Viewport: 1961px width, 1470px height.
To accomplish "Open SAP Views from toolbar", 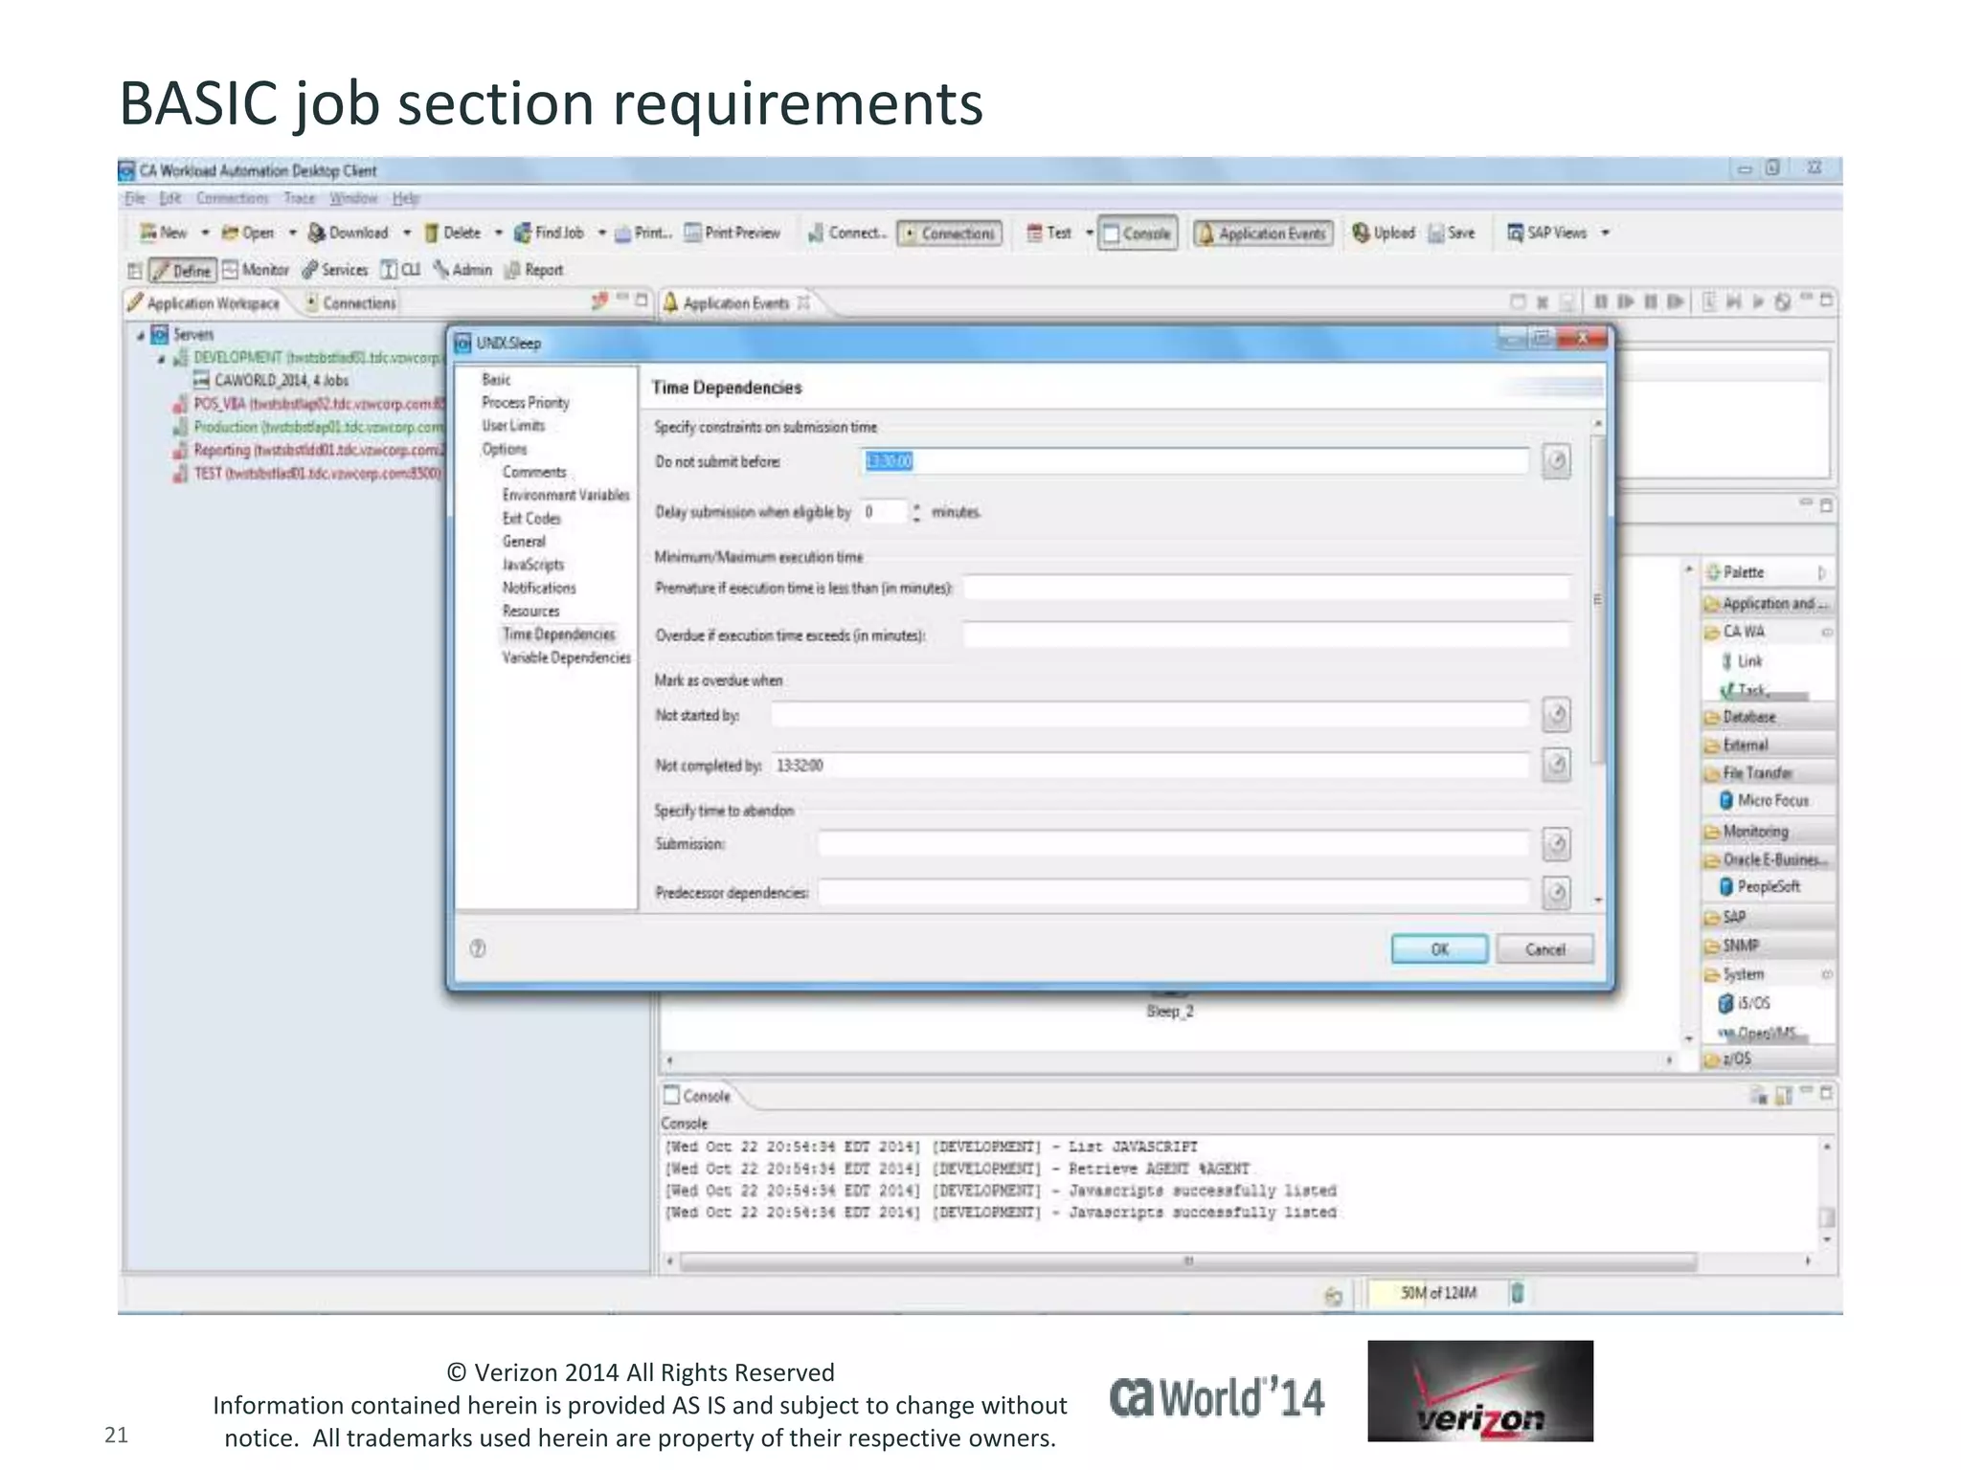I will click(x=1547, y=233).
